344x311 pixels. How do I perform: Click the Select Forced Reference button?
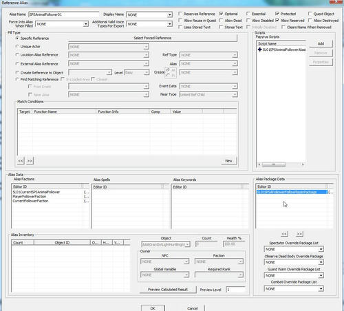pos(153,38)
